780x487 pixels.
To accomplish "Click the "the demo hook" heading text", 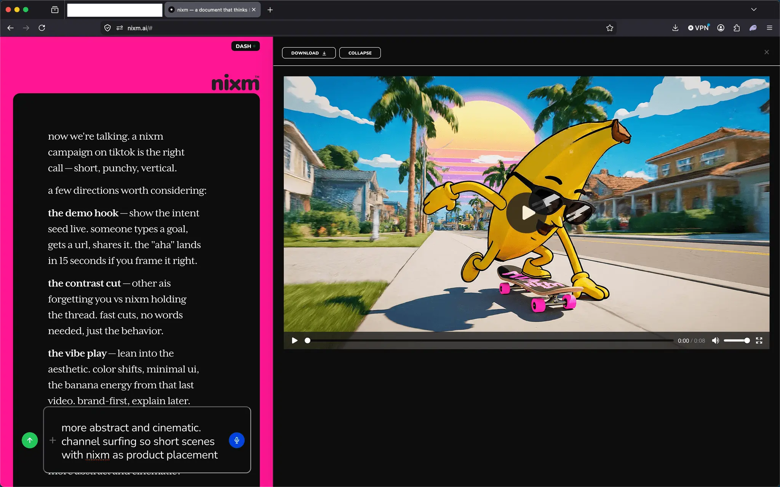I will click(83, 213).
